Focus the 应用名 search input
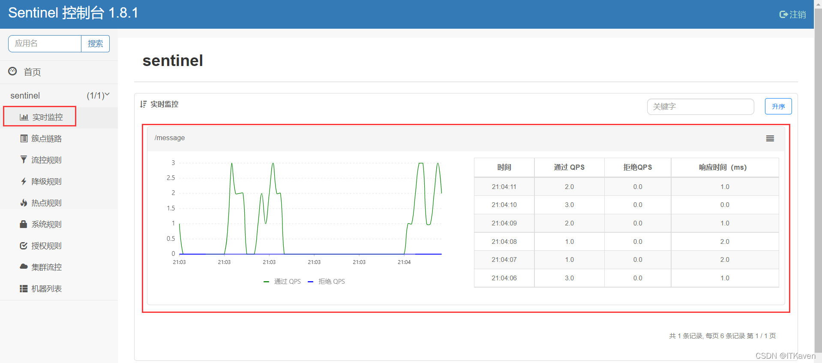This screenshot has width=822, height=363. [x=45, y=44]
